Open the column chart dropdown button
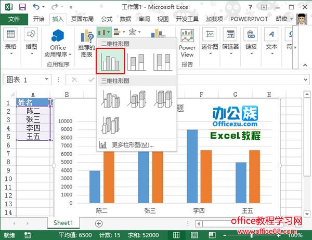This screenshot has height=240, width=312. pyautogui.click(x=105, y=32)
